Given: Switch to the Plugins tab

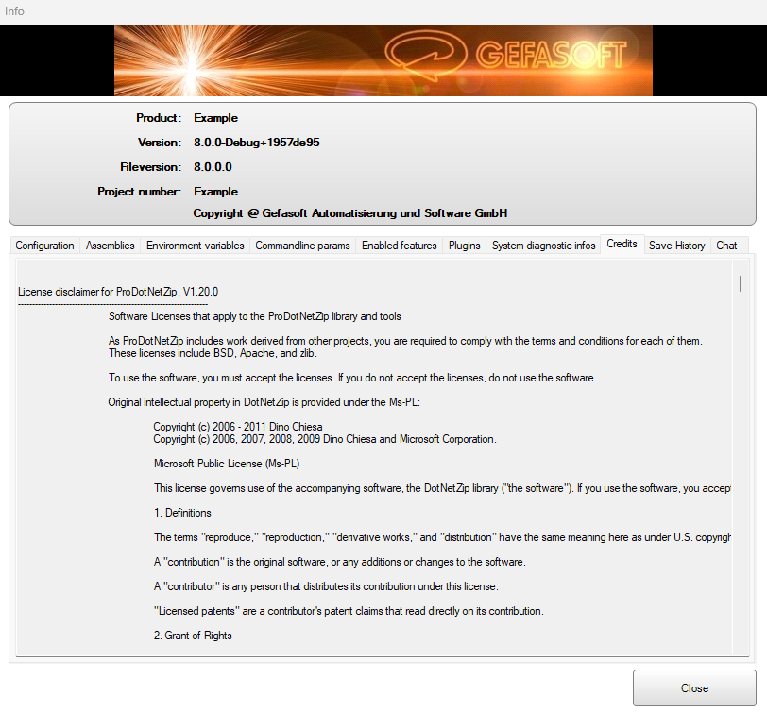Looking at the screenshot, I should (x=464, y=246).
